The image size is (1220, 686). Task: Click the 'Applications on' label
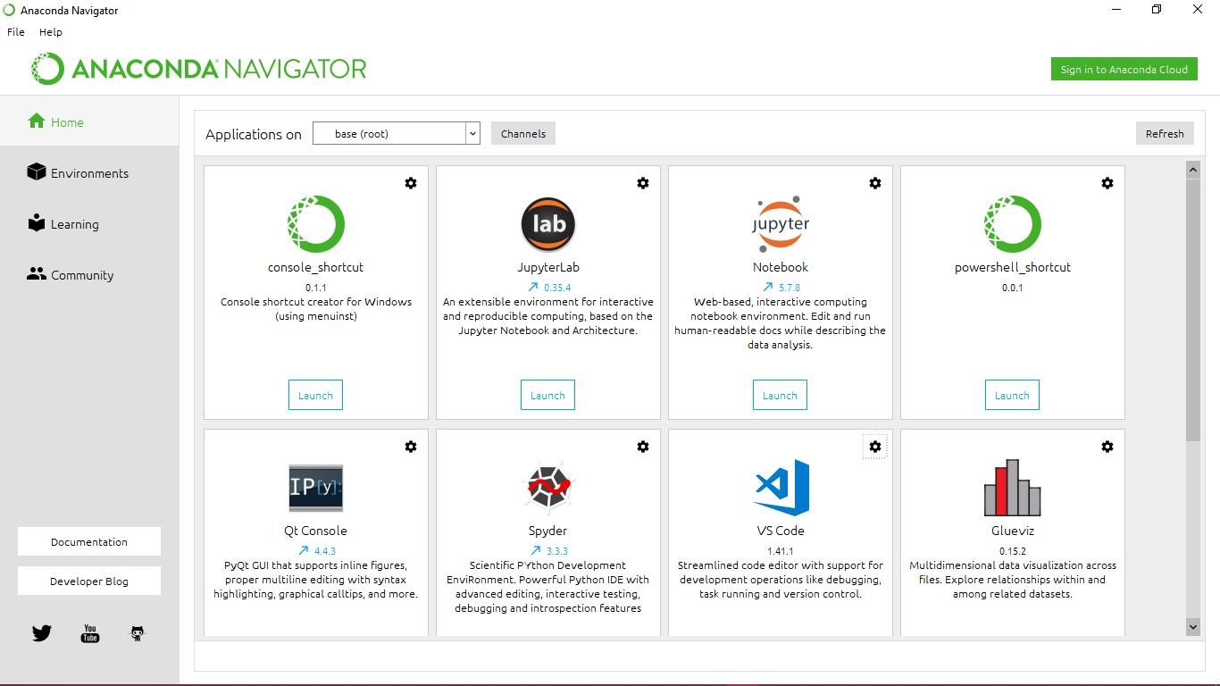point(254,134)
